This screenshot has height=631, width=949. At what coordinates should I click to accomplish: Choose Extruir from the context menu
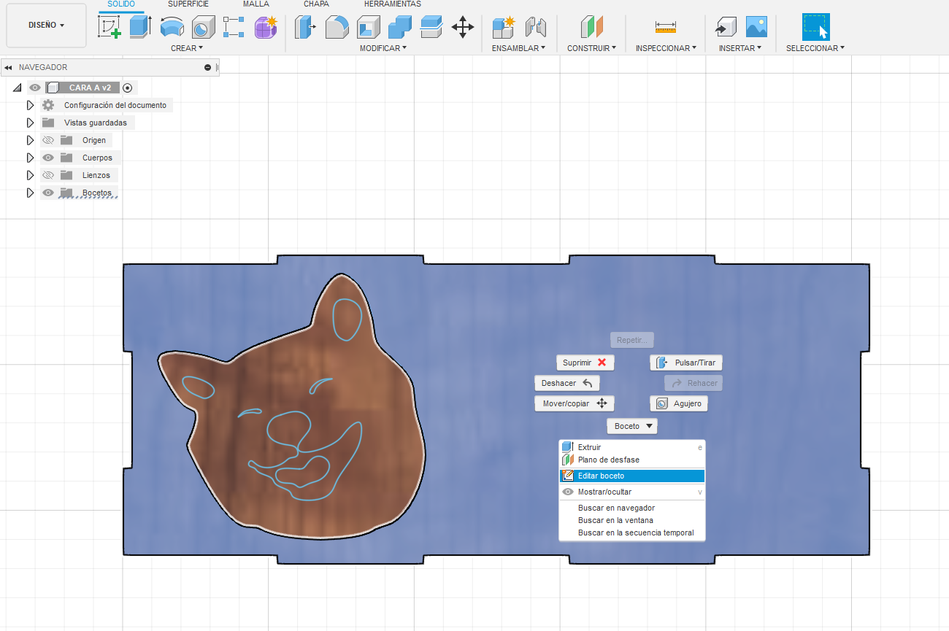632,447
